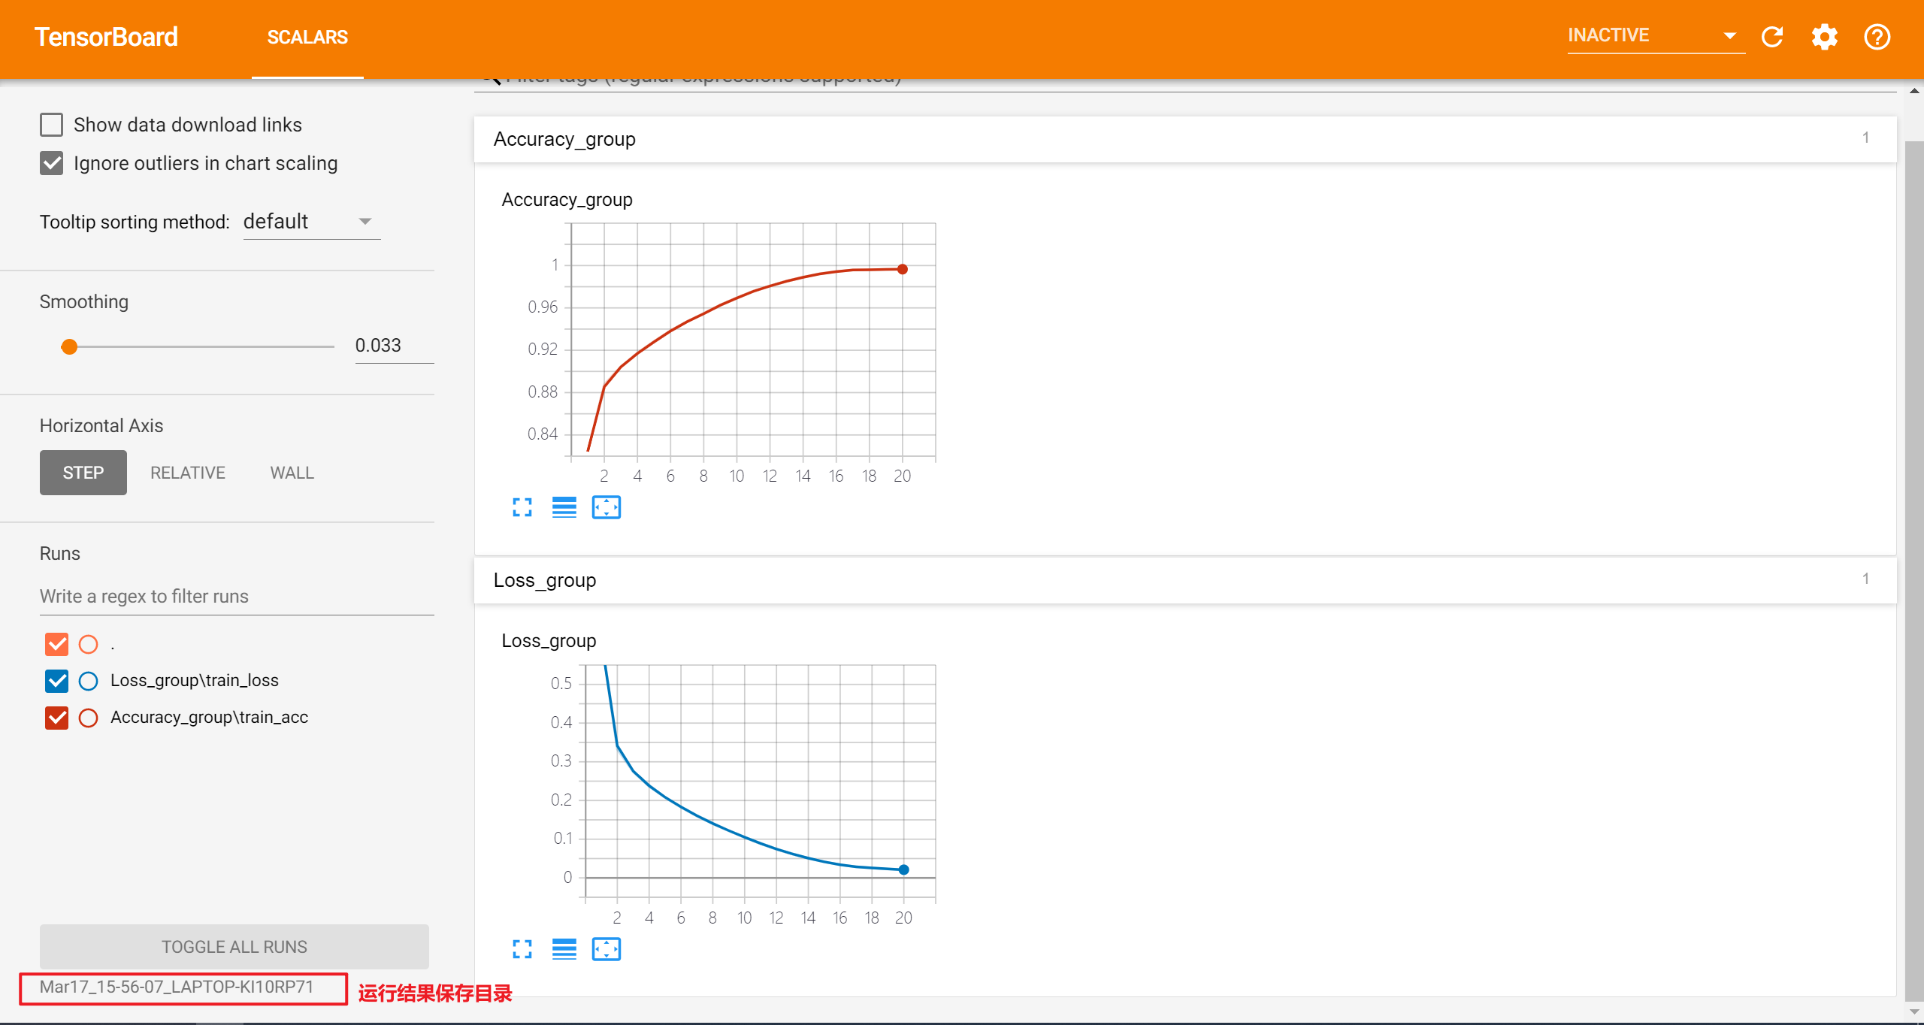This screenshot has width=1924, height=1025.
Task: Click the reload data refresh icon
Action: pyautogui.click(x=1772, y=37)
